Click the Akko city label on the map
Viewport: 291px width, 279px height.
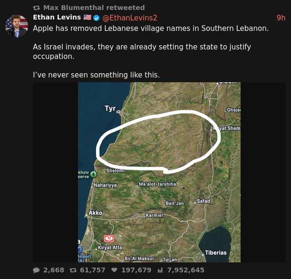click(96, 213)
